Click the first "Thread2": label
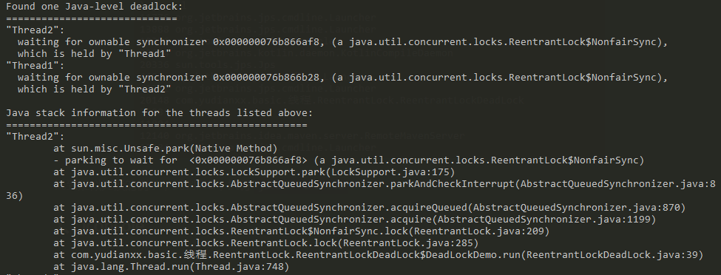The width and height of the screenshot is (721, 275). pyautogui.click(x=35, y=30)
